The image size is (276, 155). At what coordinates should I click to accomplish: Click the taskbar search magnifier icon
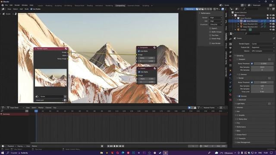click(8, 153)
